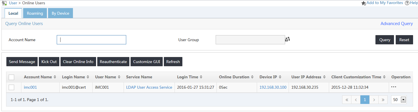Switch to the By Device tab
Screen dimensions: 418x112
click(x=60, y=13)
